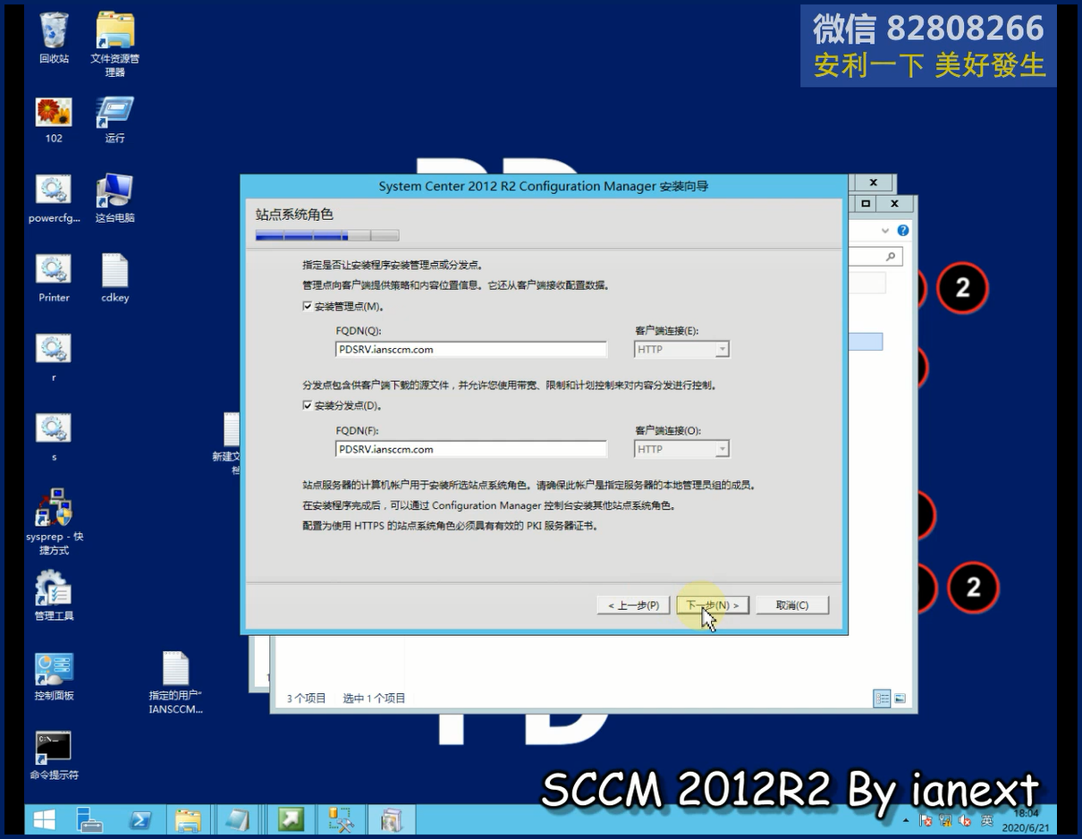The width and height of the screenshot is (1082, 839).
Task: Go back with 上一步(P) button
Action: (633, 606)
